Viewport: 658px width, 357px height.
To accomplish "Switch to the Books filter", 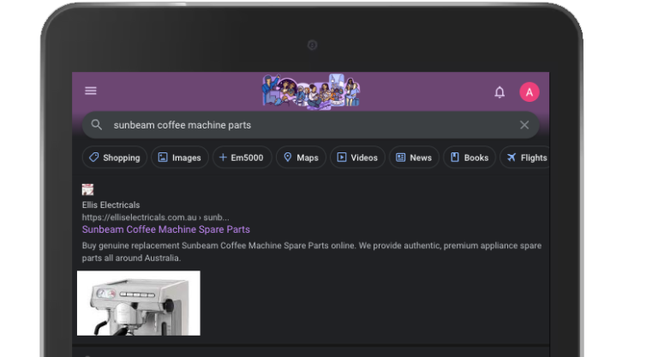I will [470, 158].
